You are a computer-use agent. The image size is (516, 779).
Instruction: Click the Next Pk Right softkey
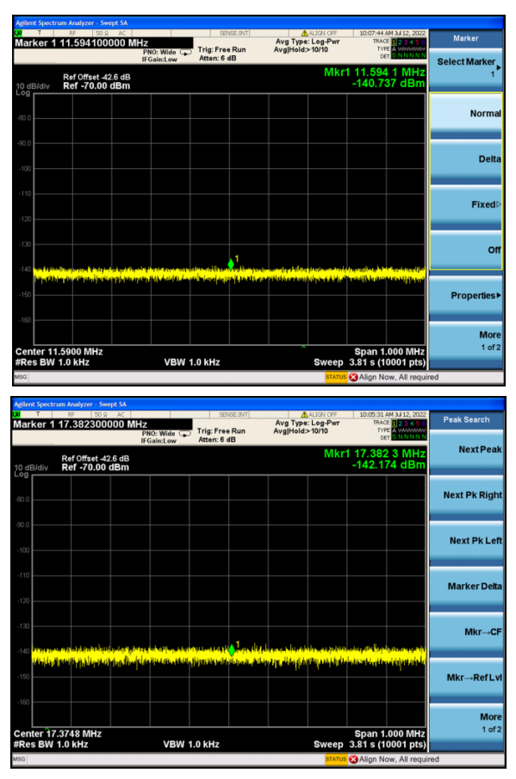tap(466, 496)
